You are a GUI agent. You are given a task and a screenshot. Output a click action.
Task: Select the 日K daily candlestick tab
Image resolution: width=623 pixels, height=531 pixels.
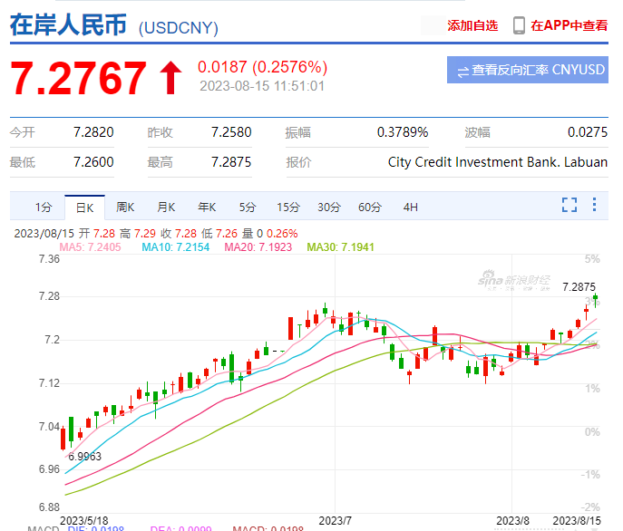(84, 208)
